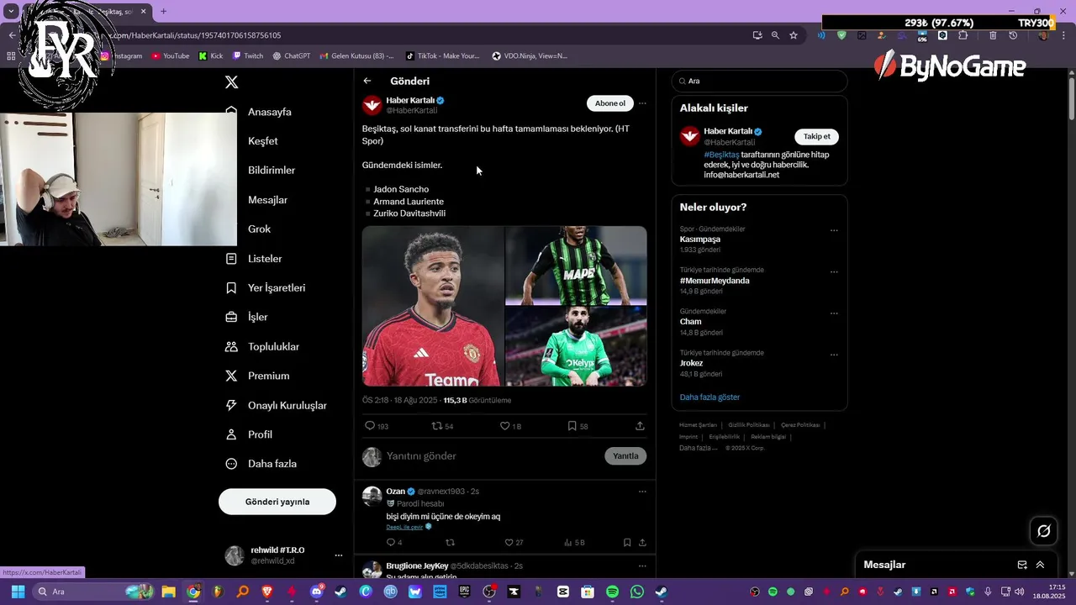This screenshot has height=605, width=1076.
Task: Click the Ara search box on X
Action: coord(760,81)
